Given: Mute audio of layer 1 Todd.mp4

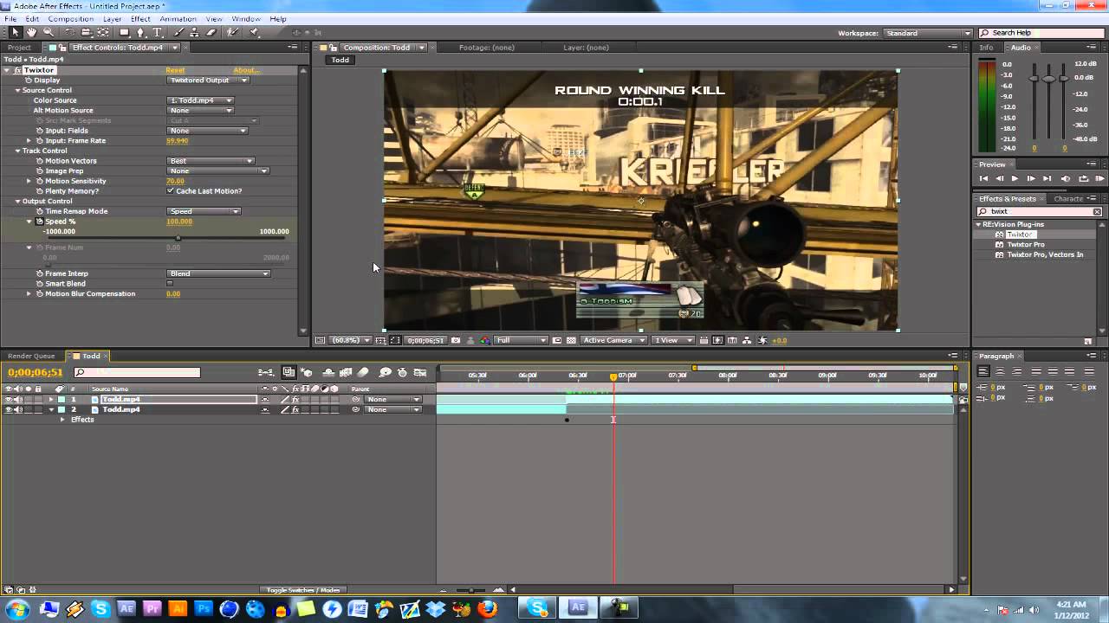Looking at the screenshot, I should 18,400.
